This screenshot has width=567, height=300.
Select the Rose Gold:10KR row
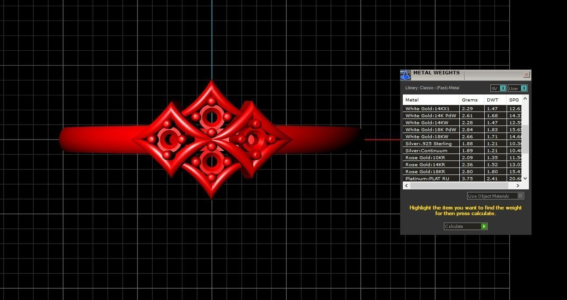(462, 157)
